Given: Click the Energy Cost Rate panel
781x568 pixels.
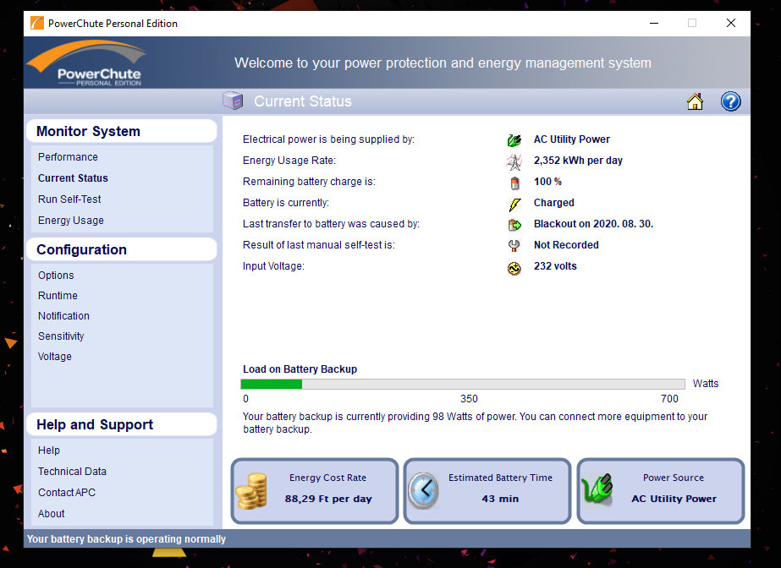Looking at the screenshot, I should click(x=315, y=491).
